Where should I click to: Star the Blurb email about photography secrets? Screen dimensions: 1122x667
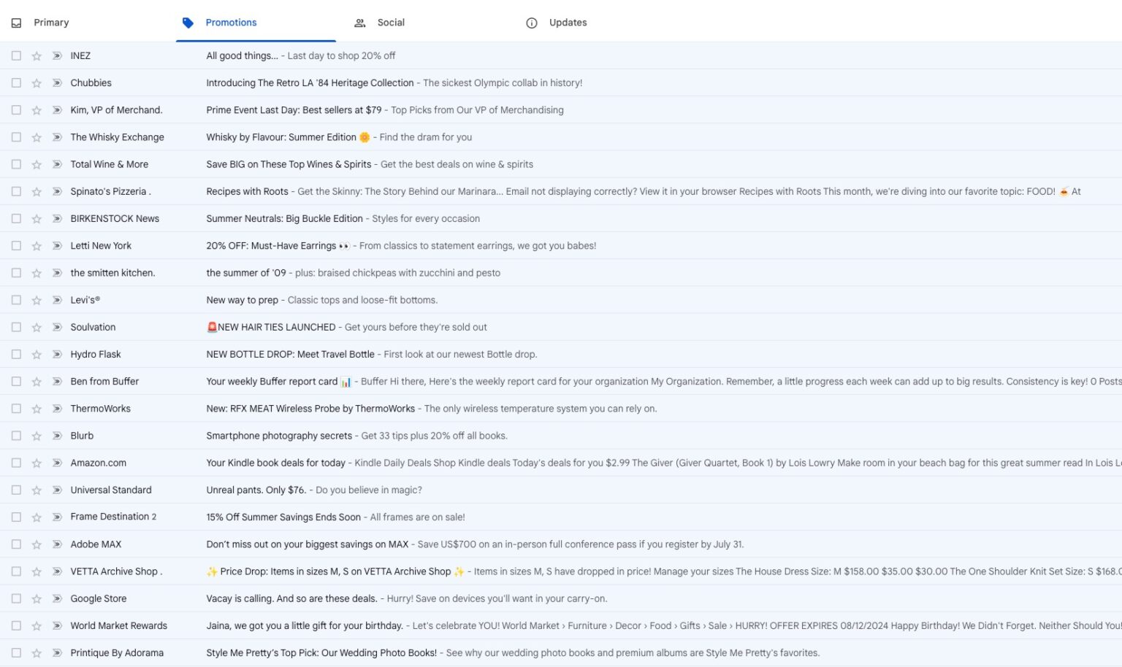(36, 436)
